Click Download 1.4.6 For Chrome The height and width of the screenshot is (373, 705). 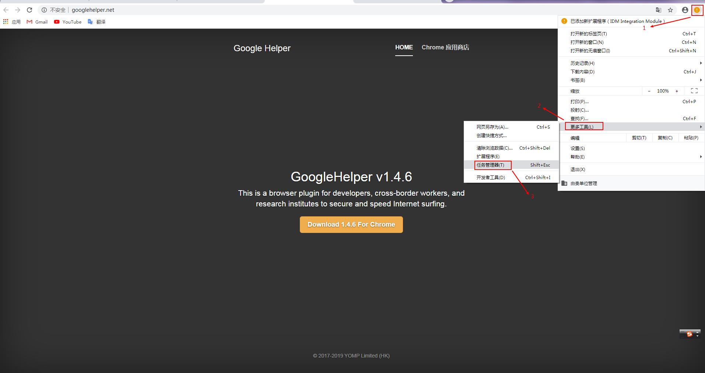pyautogui.click(x=351, y=224)
